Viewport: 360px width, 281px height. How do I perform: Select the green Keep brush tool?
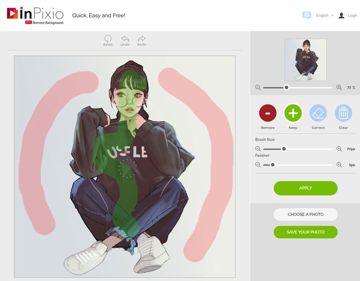coord(293,113)
